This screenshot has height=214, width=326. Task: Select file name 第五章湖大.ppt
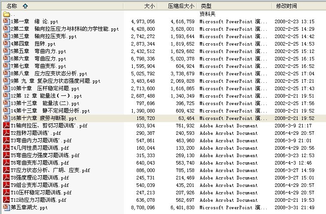click(29, 207)
